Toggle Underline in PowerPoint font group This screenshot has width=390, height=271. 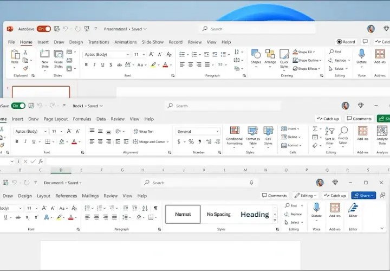point(103,64)
